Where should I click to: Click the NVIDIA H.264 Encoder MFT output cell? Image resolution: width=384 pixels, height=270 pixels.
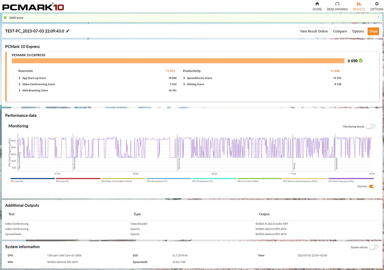pyautogui.click(x=272, y=224)
